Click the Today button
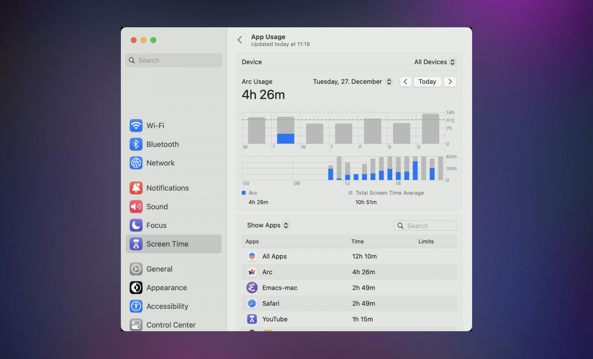This screenshot has width=593, height=359. click(x=427, y=82)
